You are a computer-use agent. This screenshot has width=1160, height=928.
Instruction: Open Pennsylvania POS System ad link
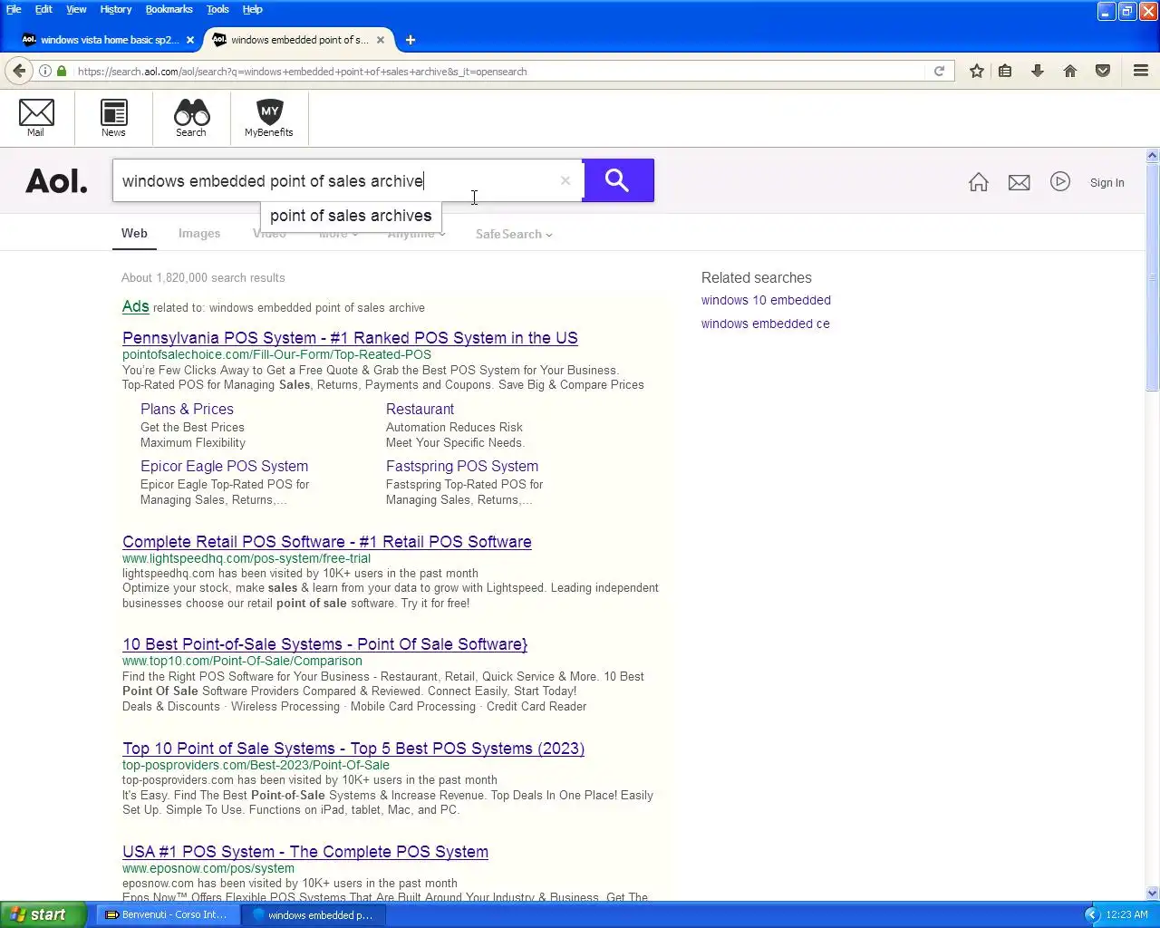click(350, 338)
